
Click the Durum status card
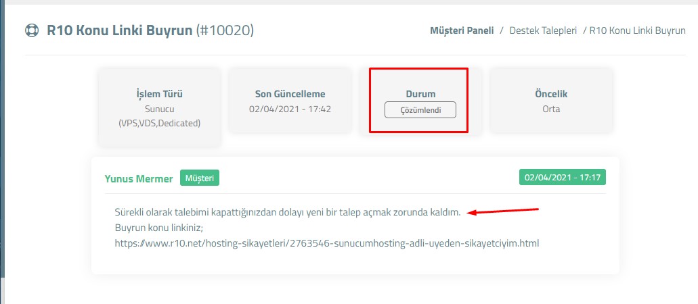(x=420, y=100)
